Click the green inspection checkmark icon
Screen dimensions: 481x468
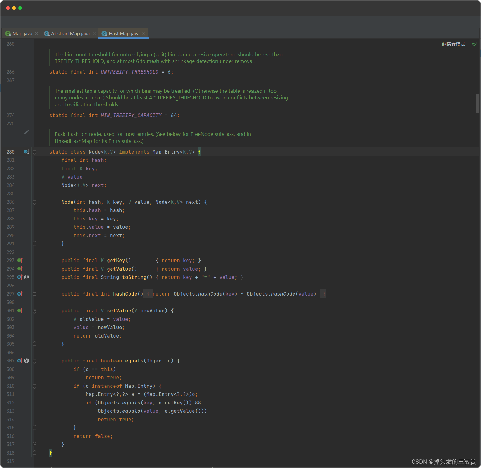tap(475, 44)
